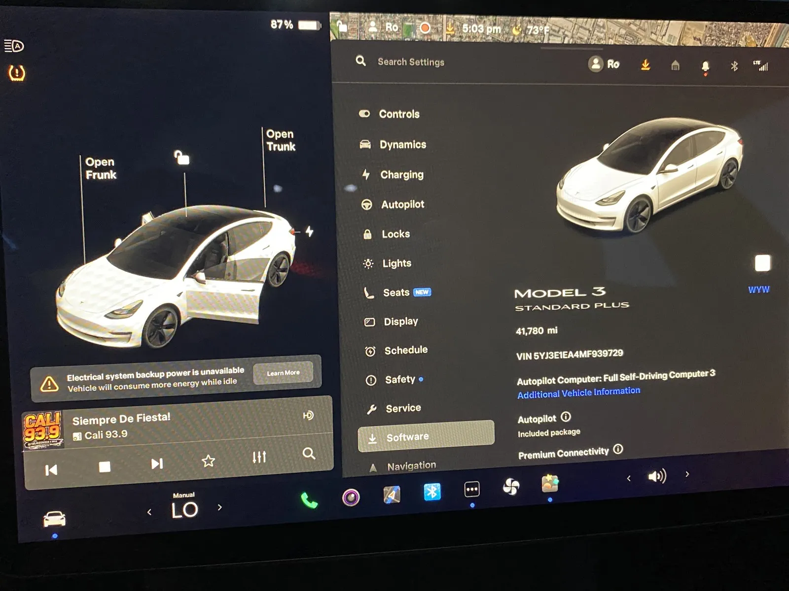
Task: Open the Additional Vehicle Information link
Action: [x=578, y=393]
